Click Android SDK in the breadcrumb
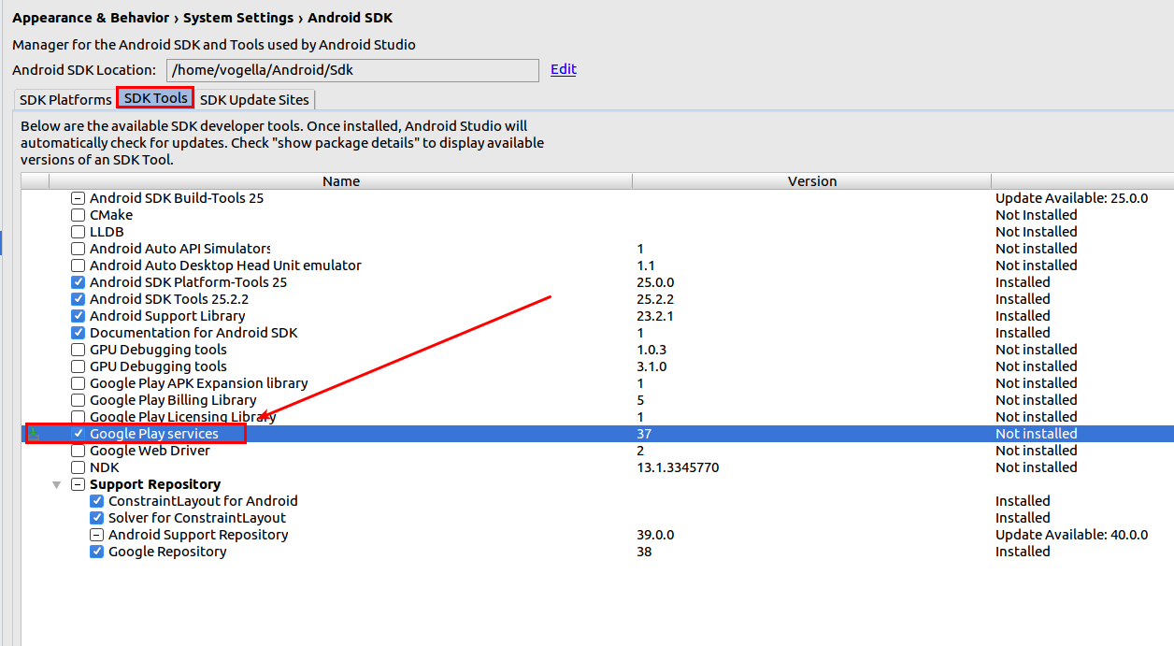This screenshot has width=1174, height=646. tap(351, 18)
